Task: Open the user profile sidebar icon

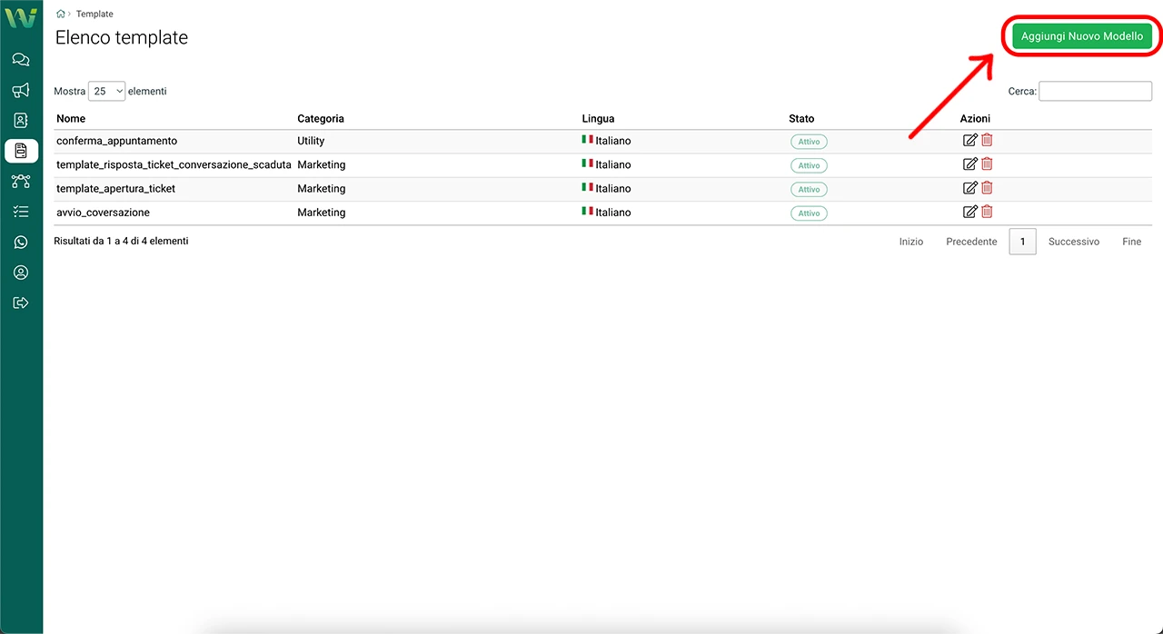Action: coord(21,272)
